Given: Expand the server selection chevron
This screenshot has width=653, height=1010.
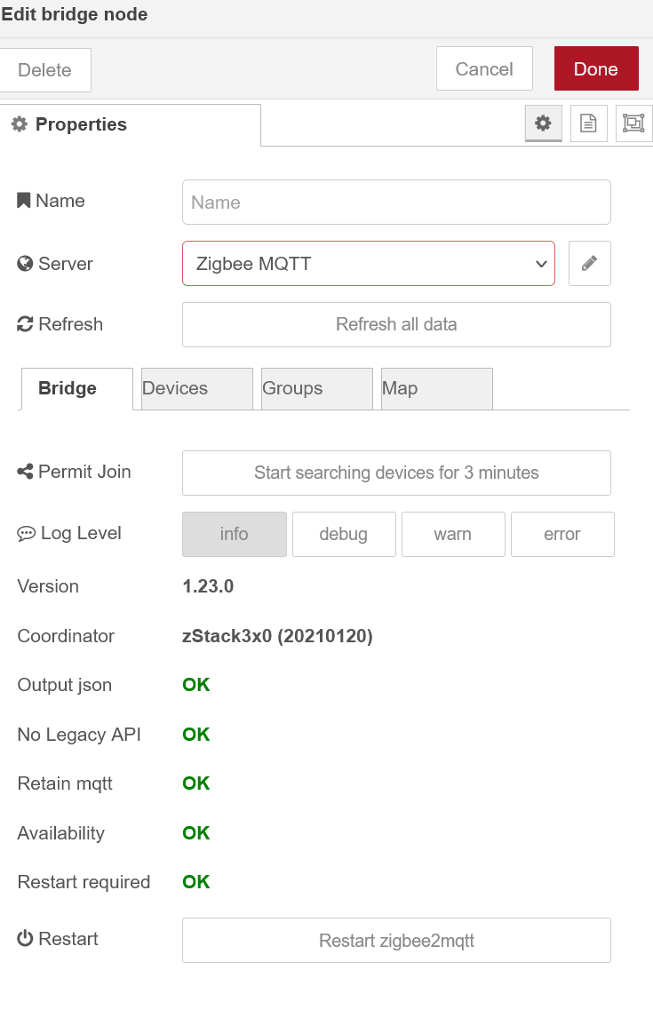Looking at the screenshot, I should coord(541,263).
